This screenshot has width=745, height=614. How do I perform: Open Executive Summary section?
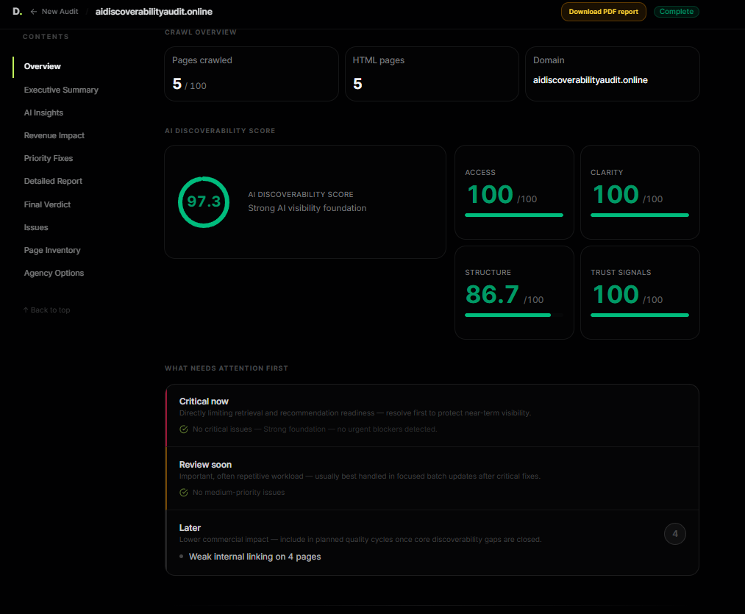tap(61, 90)
